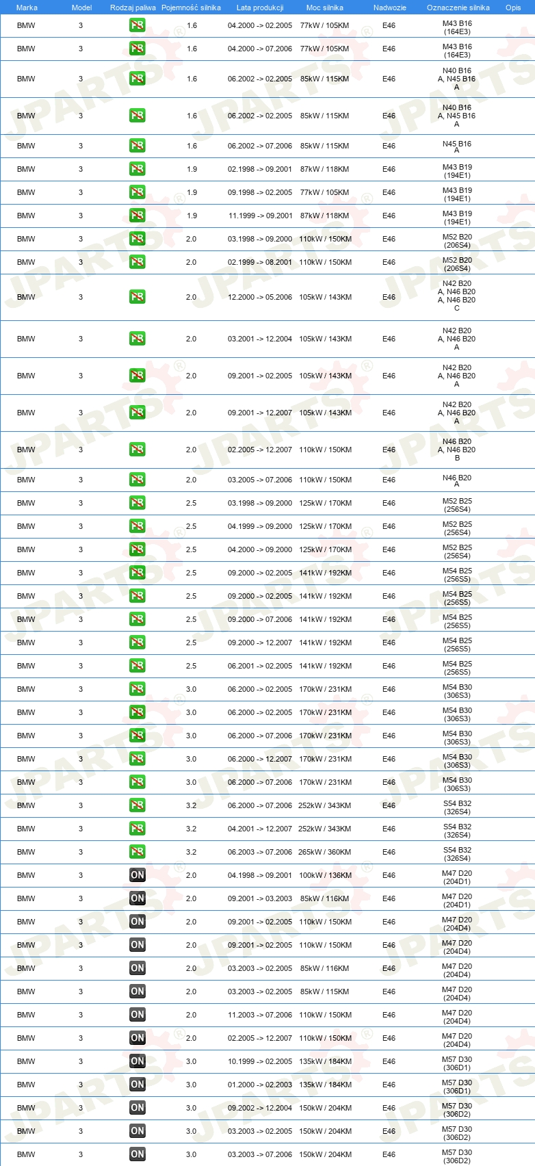535x1166 pixels.
Task: Select the N46 B20 A code in 03.2005 -> 07.2006 row
Action: coord(457,480)
